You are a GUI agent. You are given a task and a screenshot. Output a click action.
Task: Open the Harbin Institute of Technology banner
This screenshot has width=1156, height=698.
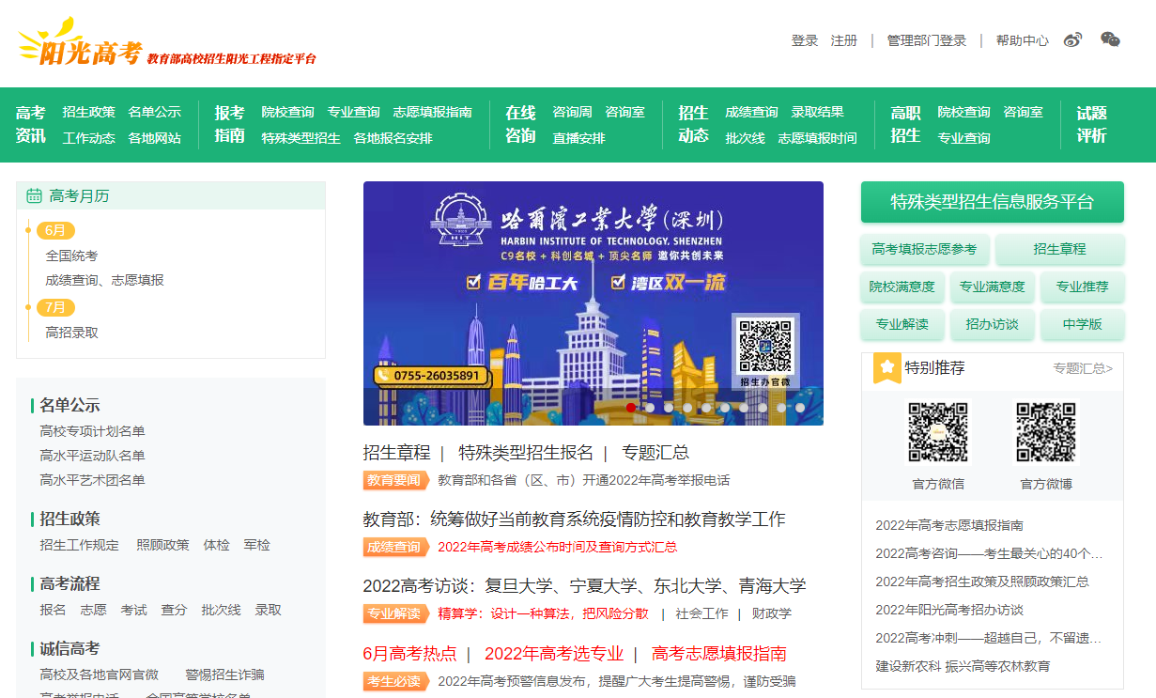coord(593,303)
